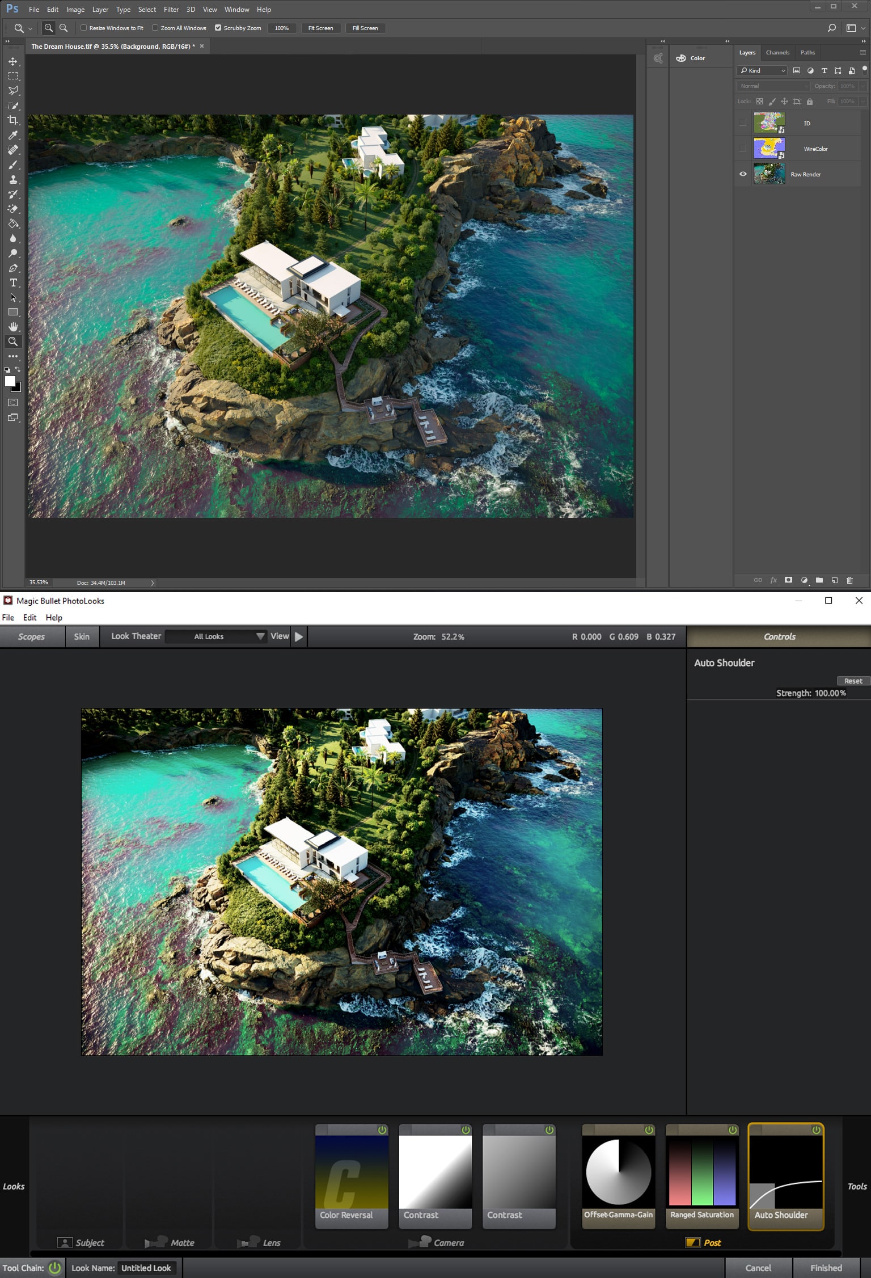Image resolution: width=871 pixels, height=1278 pixels.
Task: Open the Kind filter dropdown in Layers
Action: tap(762, 70)
